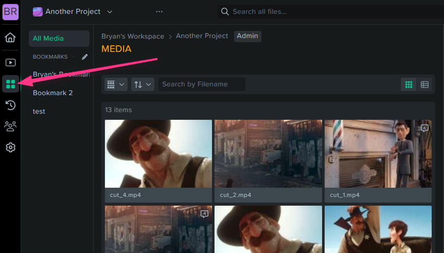Image resolution: width=444 pixels, height=253 pixels.
Task: Open the history clock sidebar icon
Action: click(10, 105)
